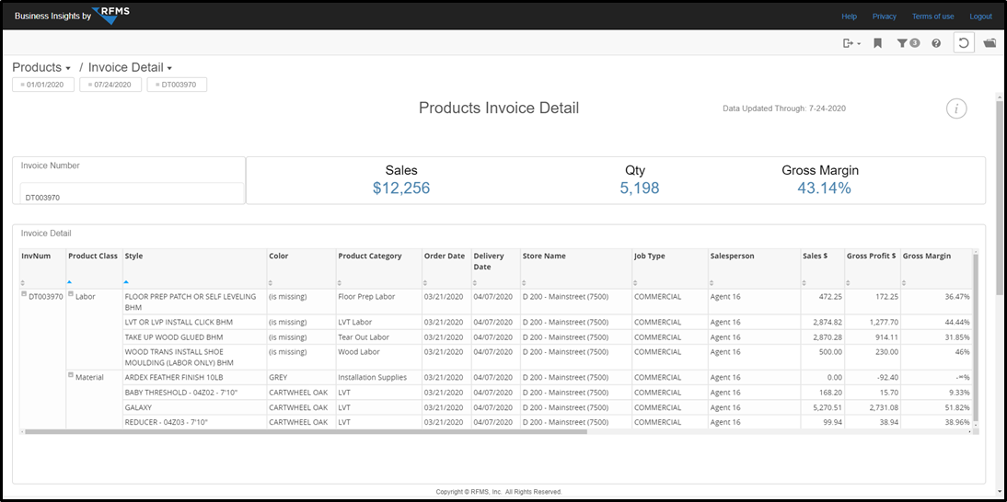Click Product Class blue sort arrow
The height and width of the screenshot is (502, 1007).
click(x=70, y=282)
